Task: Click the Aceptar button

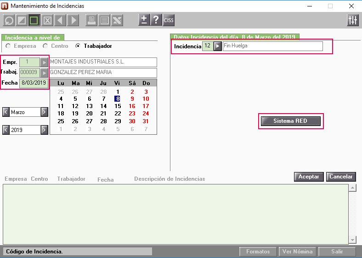Action: [309, 177]
